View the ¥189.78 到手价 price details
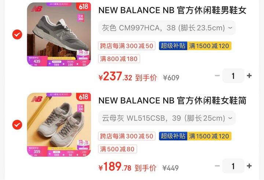Viewport: 264px width, 180px height. tap(128, 167)
